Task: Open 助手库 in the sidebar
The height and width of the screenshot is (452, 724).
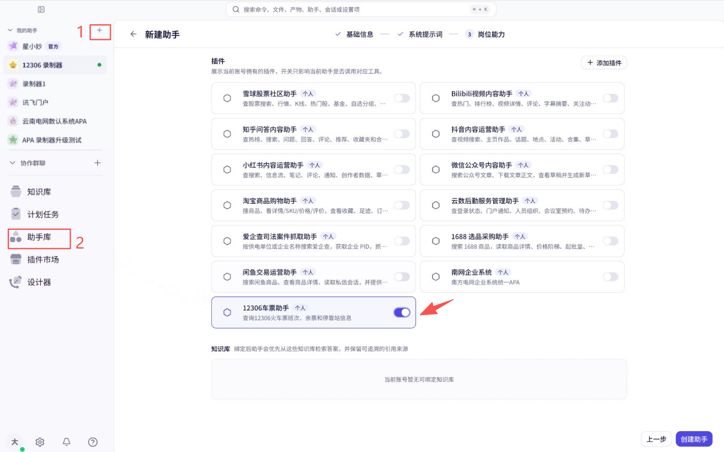Action: tap(39, 237)
